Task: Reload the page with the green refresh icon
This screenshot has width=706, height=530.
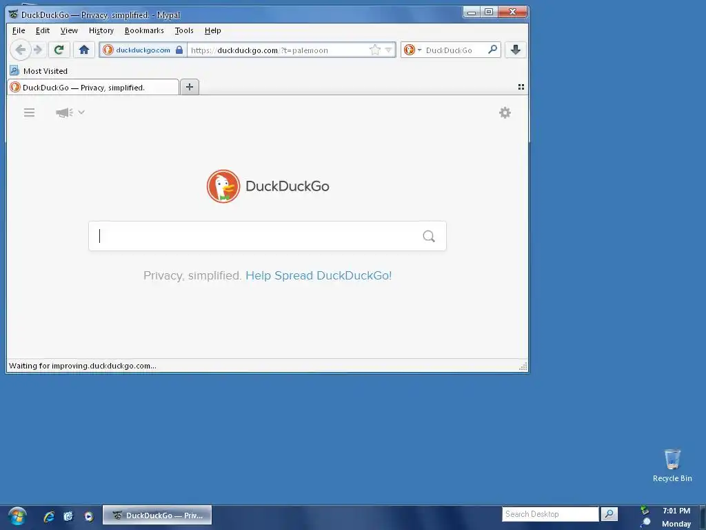Action: 59,50
